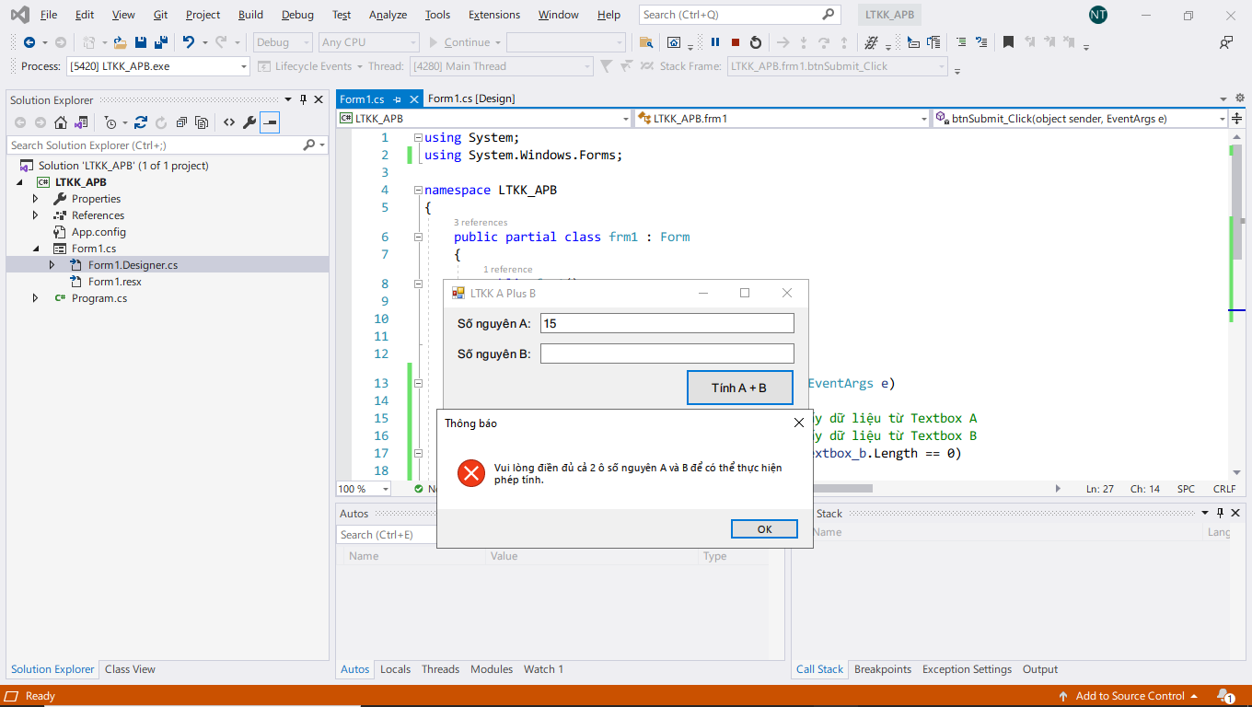Open the Debug menu
The image size is (1252, 707).
(x=297, y=15)
